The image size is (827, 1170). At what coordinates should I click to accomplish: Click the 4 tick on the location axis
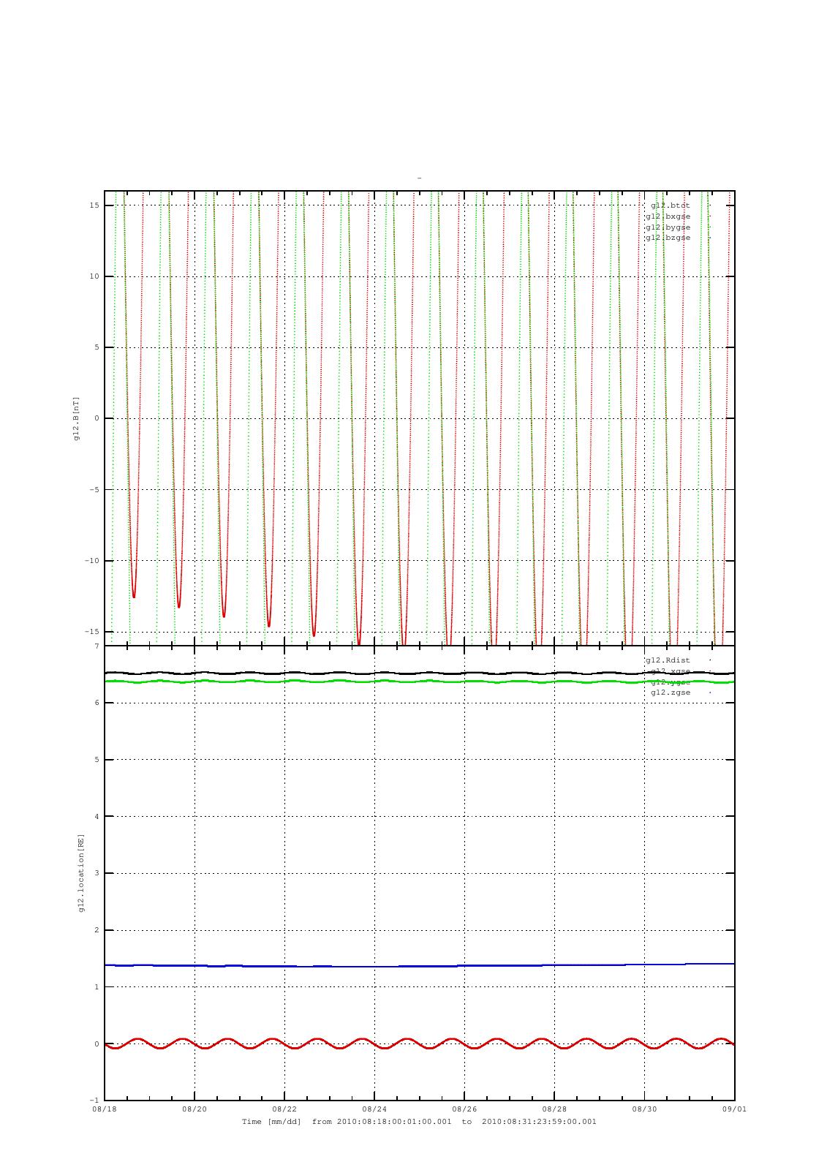pyautogui.click(x=97, y=817)
